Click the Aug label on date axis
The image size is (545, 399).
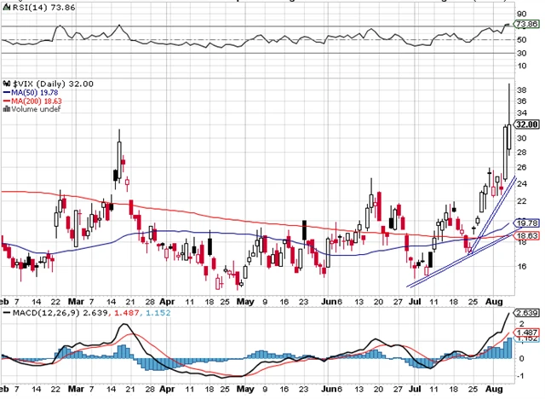click(x=495, y=303)
